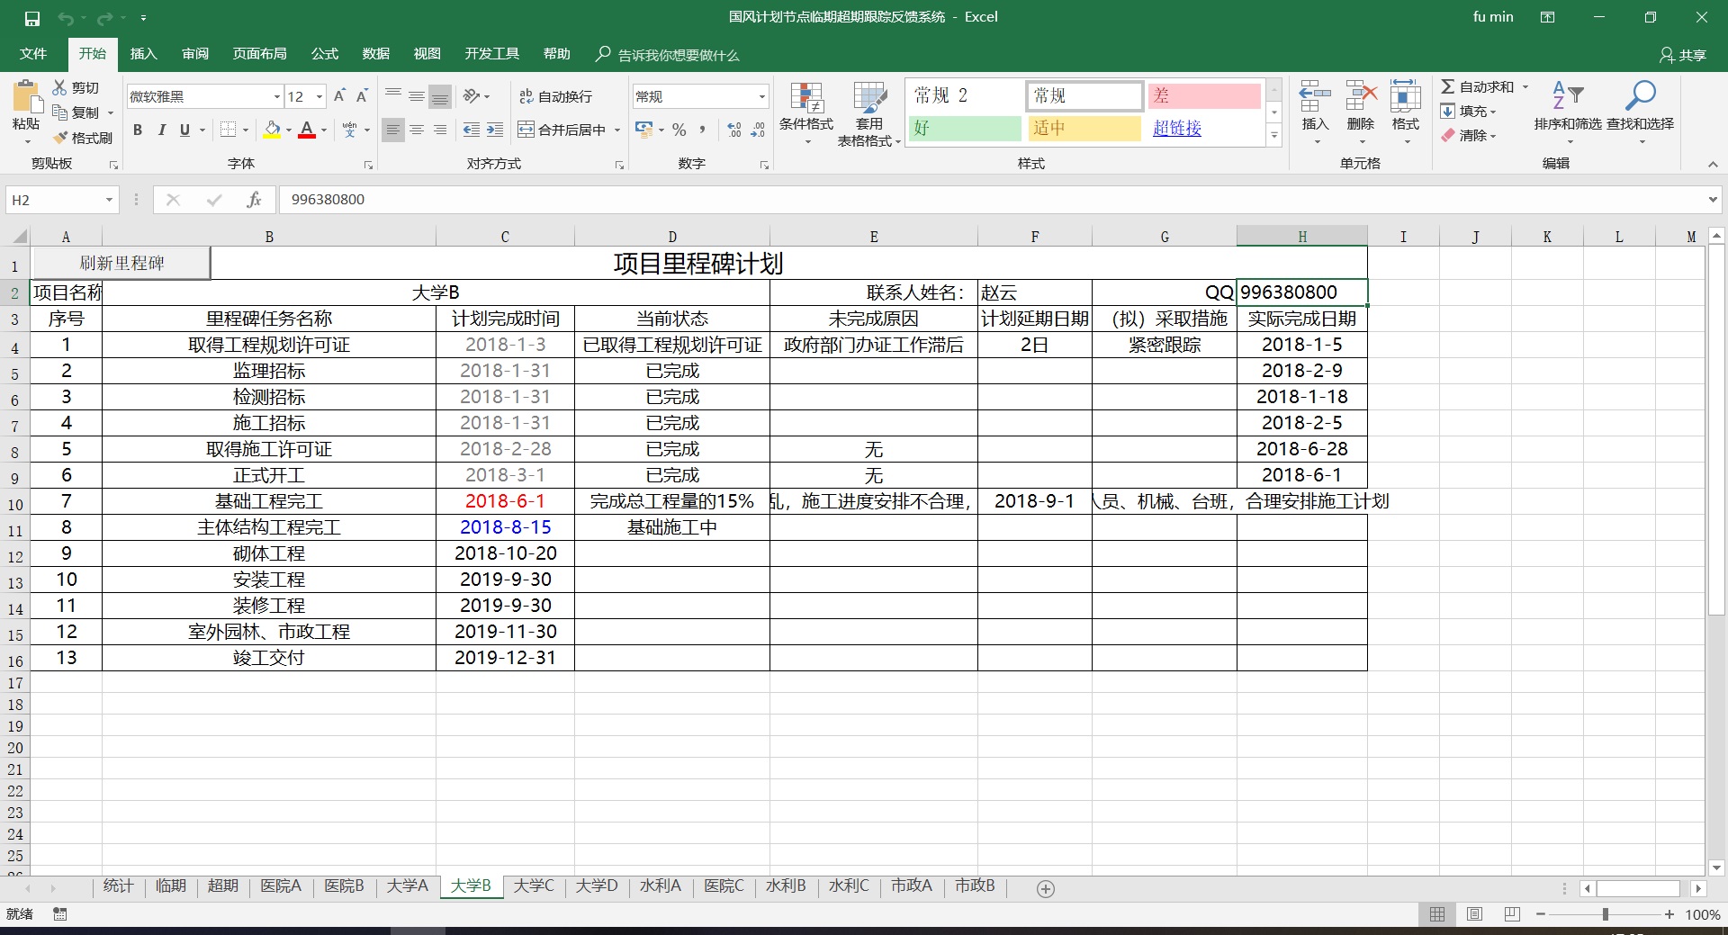Image resolution: width=1728 pixels, height=935 pixels.
Task: Click the Insert cells icon
Action: (1315, 96)
